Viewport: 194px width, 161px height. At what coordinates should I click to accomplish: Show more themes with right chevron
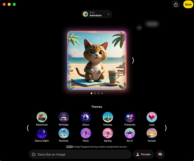(x=166, y=128)
